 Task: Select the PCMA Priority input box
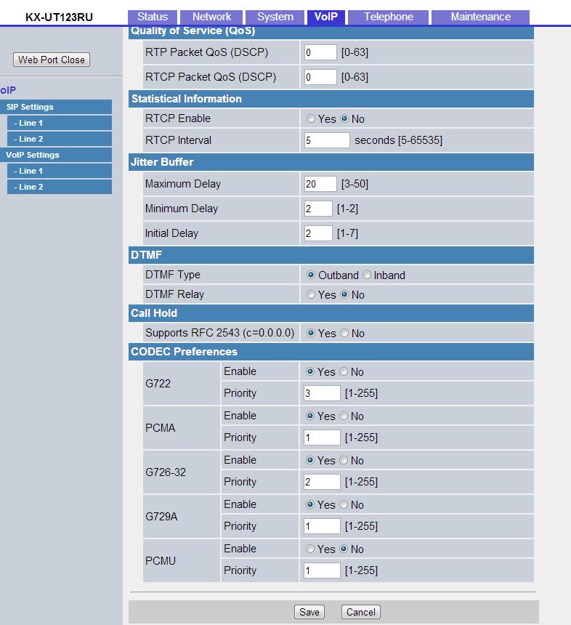tap(322, 437)
